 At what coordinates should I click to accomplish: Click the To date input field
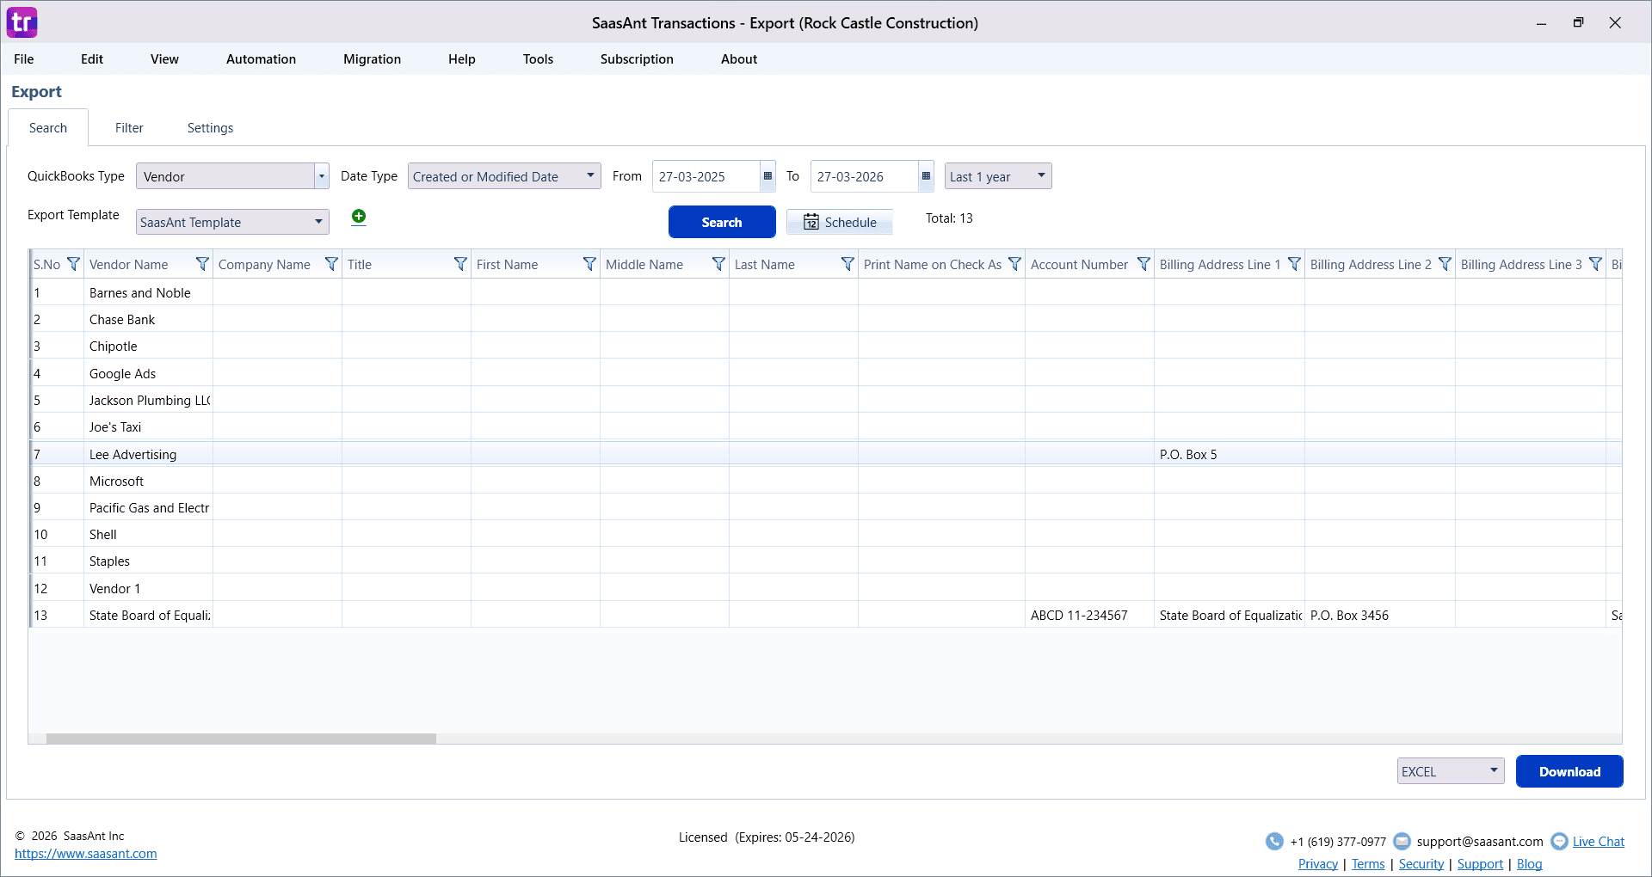click(865, 176)
